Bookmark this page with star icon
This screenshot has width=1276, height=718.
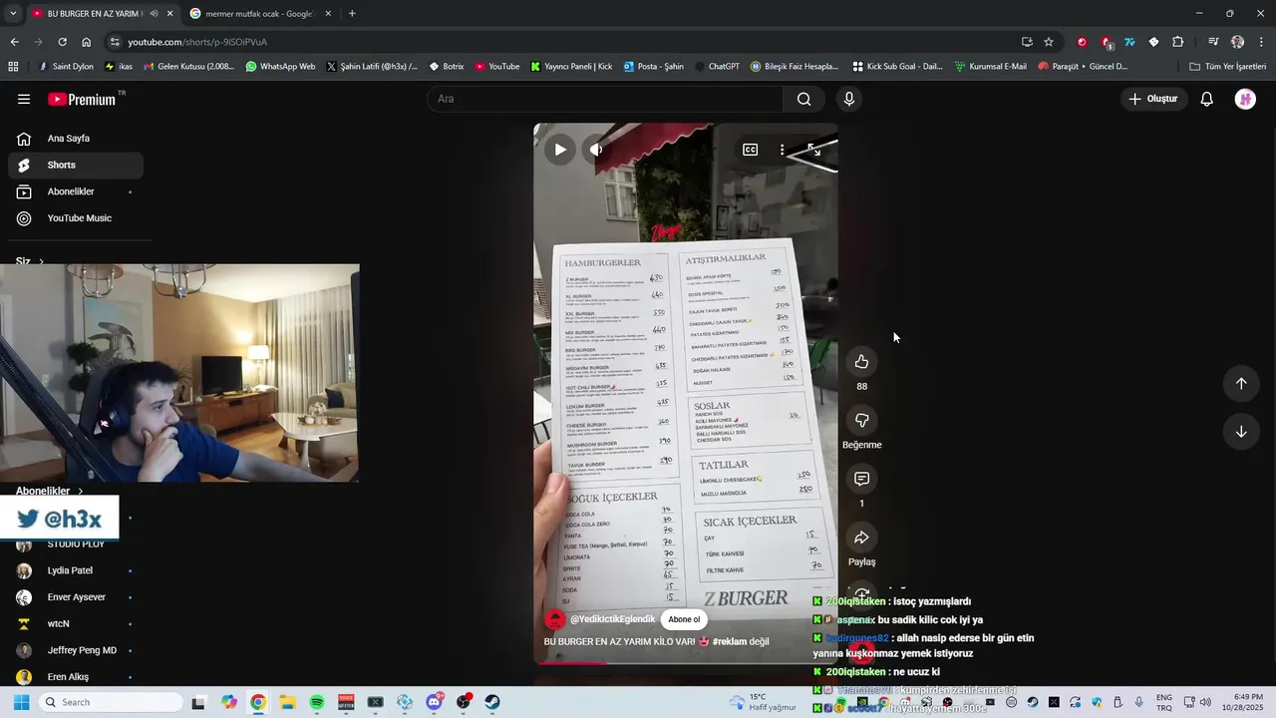pos(1049,42)
